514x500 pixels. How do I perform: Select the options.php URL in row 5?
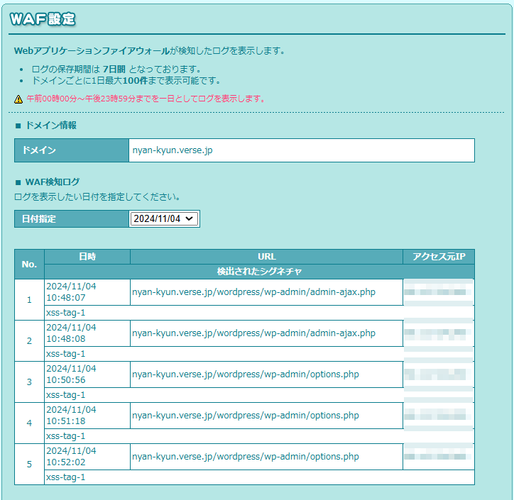point(246,457)
